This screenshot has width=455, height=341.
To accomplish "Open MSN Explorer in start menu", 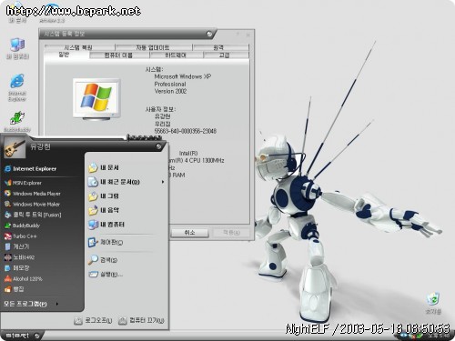I will pyautogui.click(x=23, y=183).
